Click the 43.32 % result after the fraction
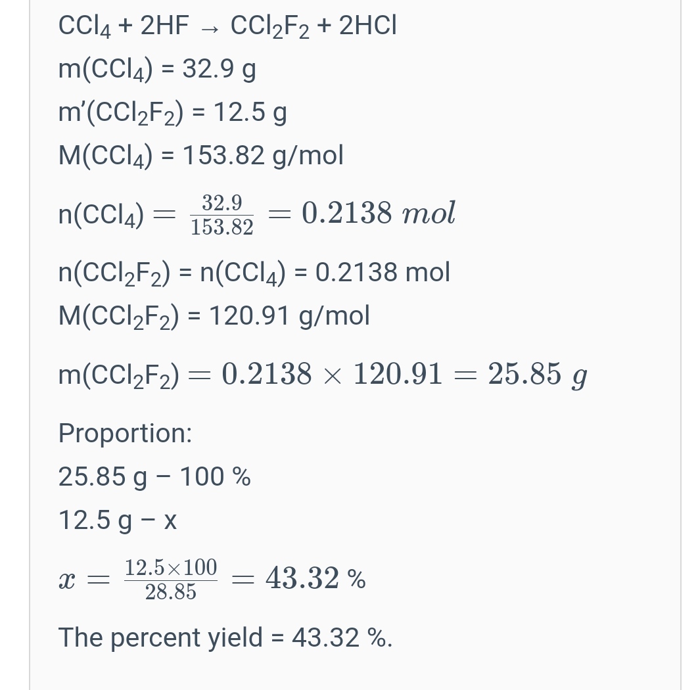 tap(315, 579)
